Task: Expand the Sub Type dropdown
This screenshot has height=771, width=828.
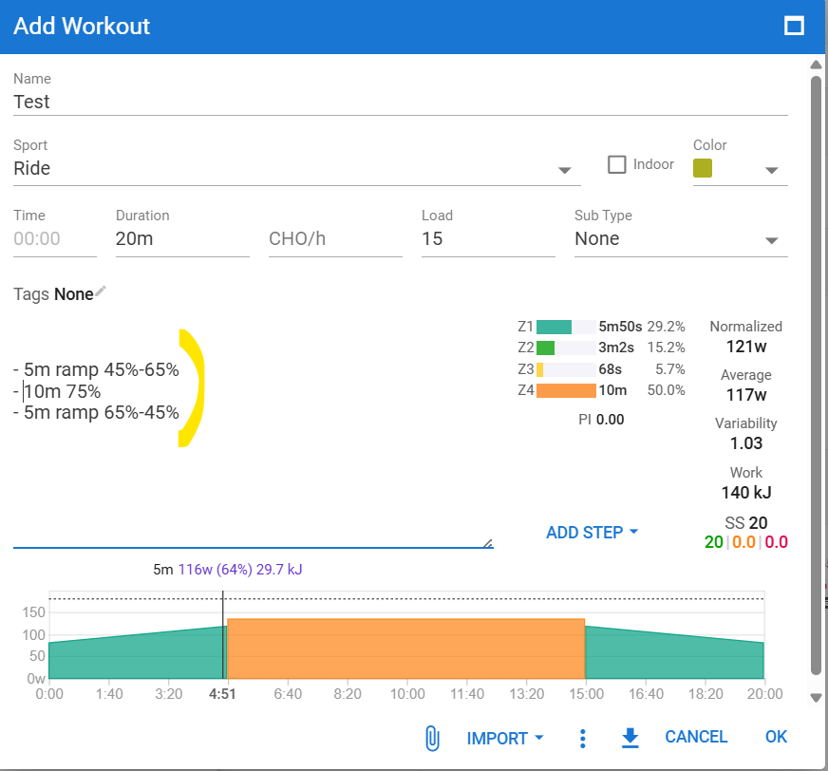Action: pyautogui.click(x=680, y=239)
